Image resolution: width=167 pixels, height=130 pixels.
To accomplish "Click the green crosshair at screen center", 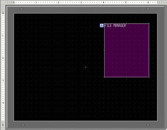I will click(x=86, y=67).
